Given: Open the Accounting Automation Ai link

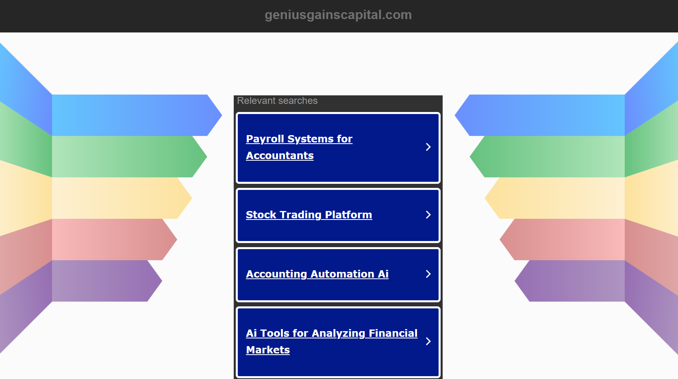Looking at the screenshot, I should (317, 274).
